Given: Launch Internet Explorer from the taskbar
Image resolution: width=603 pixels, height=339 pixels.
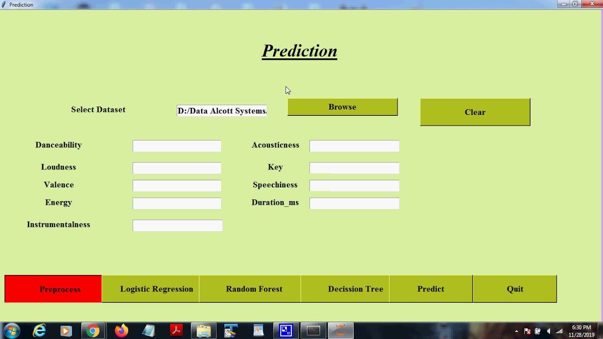Looking at the screenshot, I should tap(40, 331).
